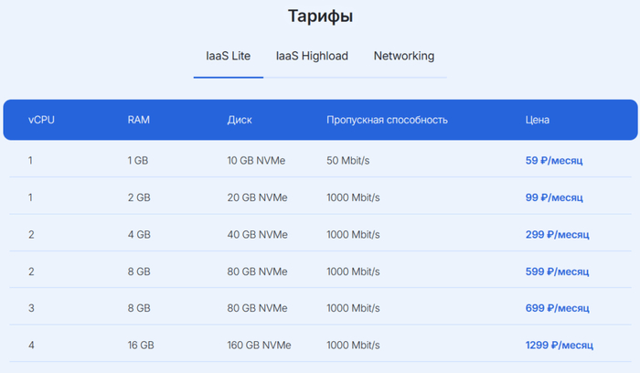Choose the 59 ₽/месяц price

coord(553,161)
